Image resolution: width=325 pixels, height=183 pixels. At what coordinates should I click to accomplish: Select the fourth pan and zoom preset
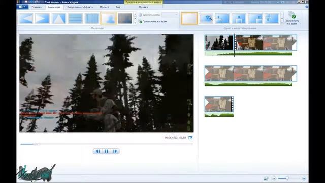pyautogui.click(x=239, y=18)
